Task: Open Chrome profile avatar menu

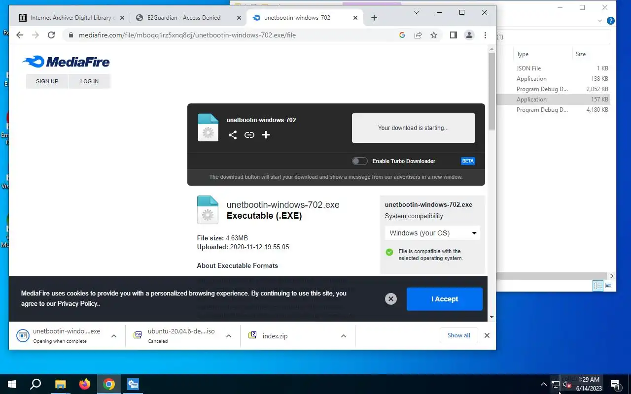Action: pyautogui.click(x=469, y=35)
